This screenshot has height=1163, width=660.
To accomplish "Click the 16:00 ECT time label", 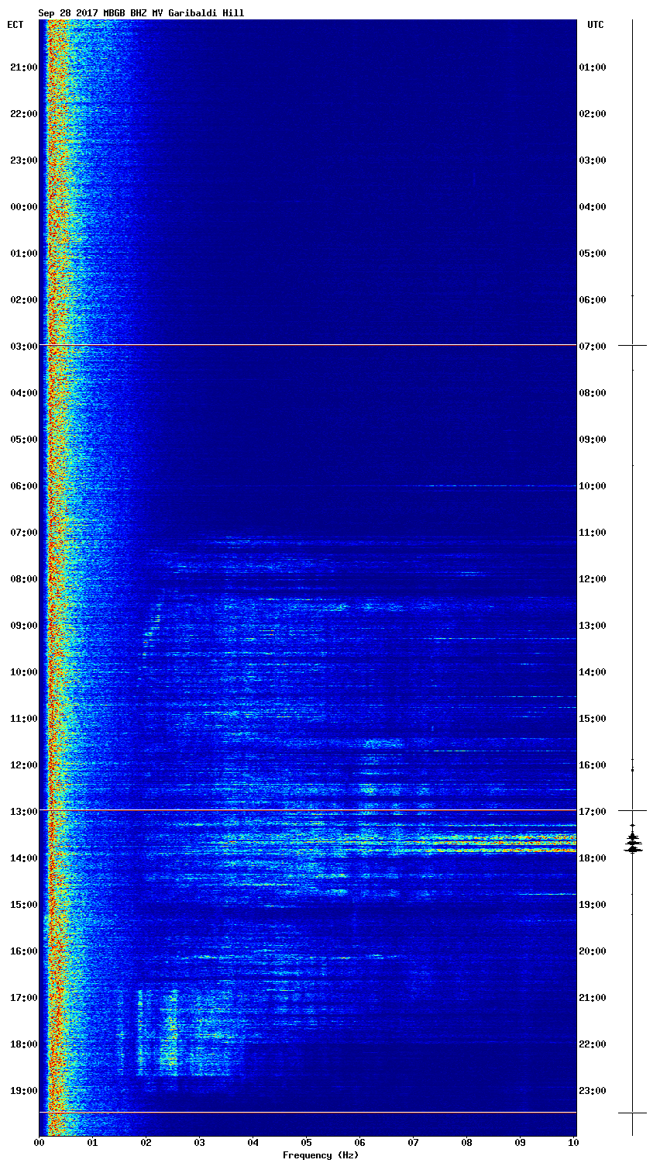I will coord(24,951).
